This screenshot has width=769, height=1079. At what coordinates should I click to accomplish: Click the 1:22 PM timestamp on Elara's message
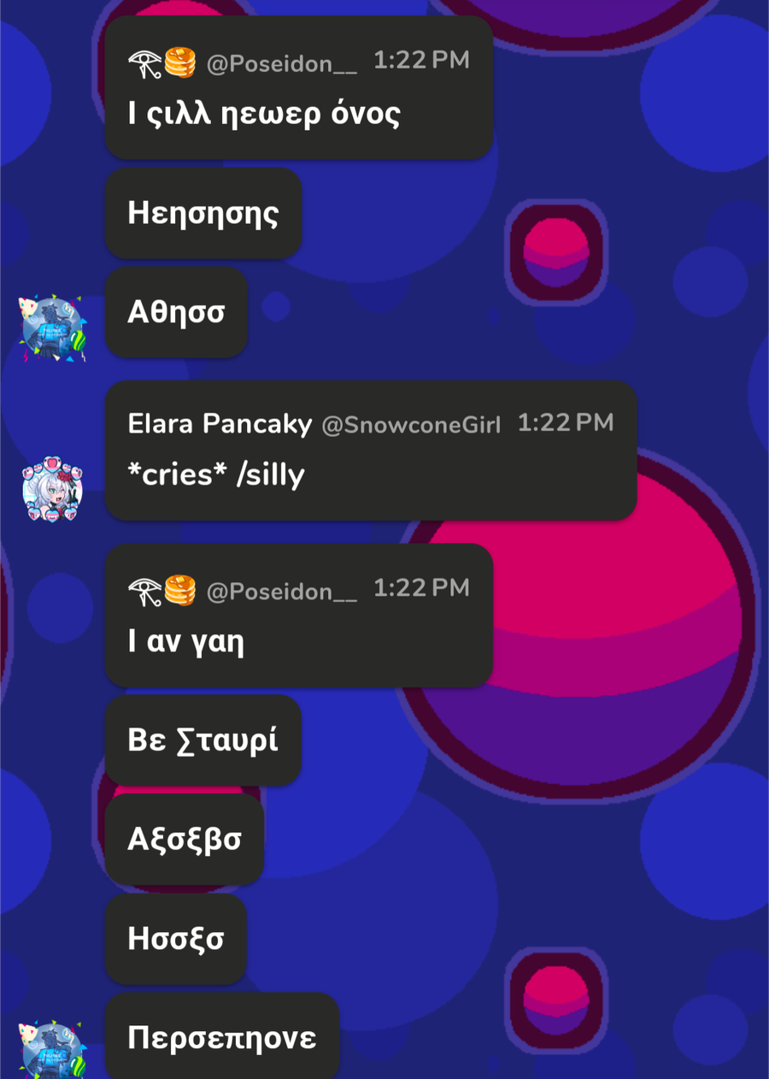[566, 423]
